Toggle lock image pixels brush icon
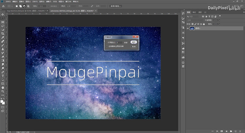This screenshot has height=133, width=245. [195, 24]
